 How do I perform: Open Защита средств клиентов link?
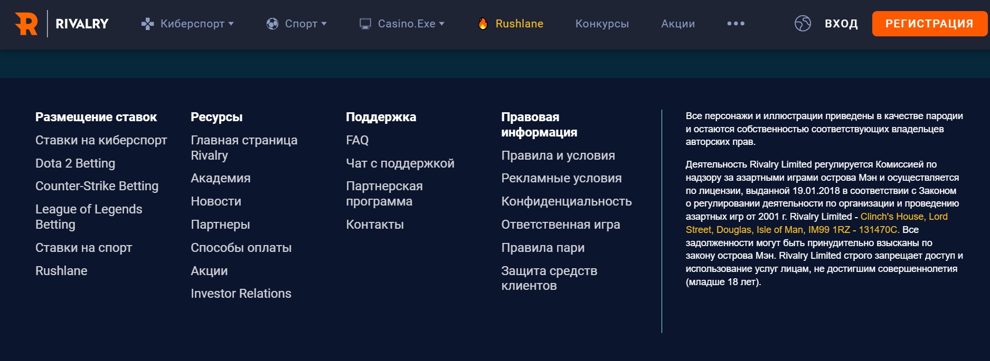tap(549, 278)
